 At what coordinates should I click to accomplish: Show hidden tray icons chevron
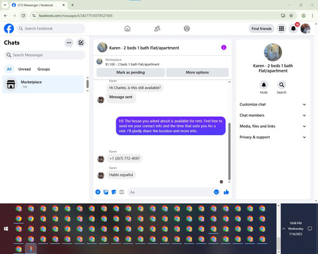tap(284, 229)
